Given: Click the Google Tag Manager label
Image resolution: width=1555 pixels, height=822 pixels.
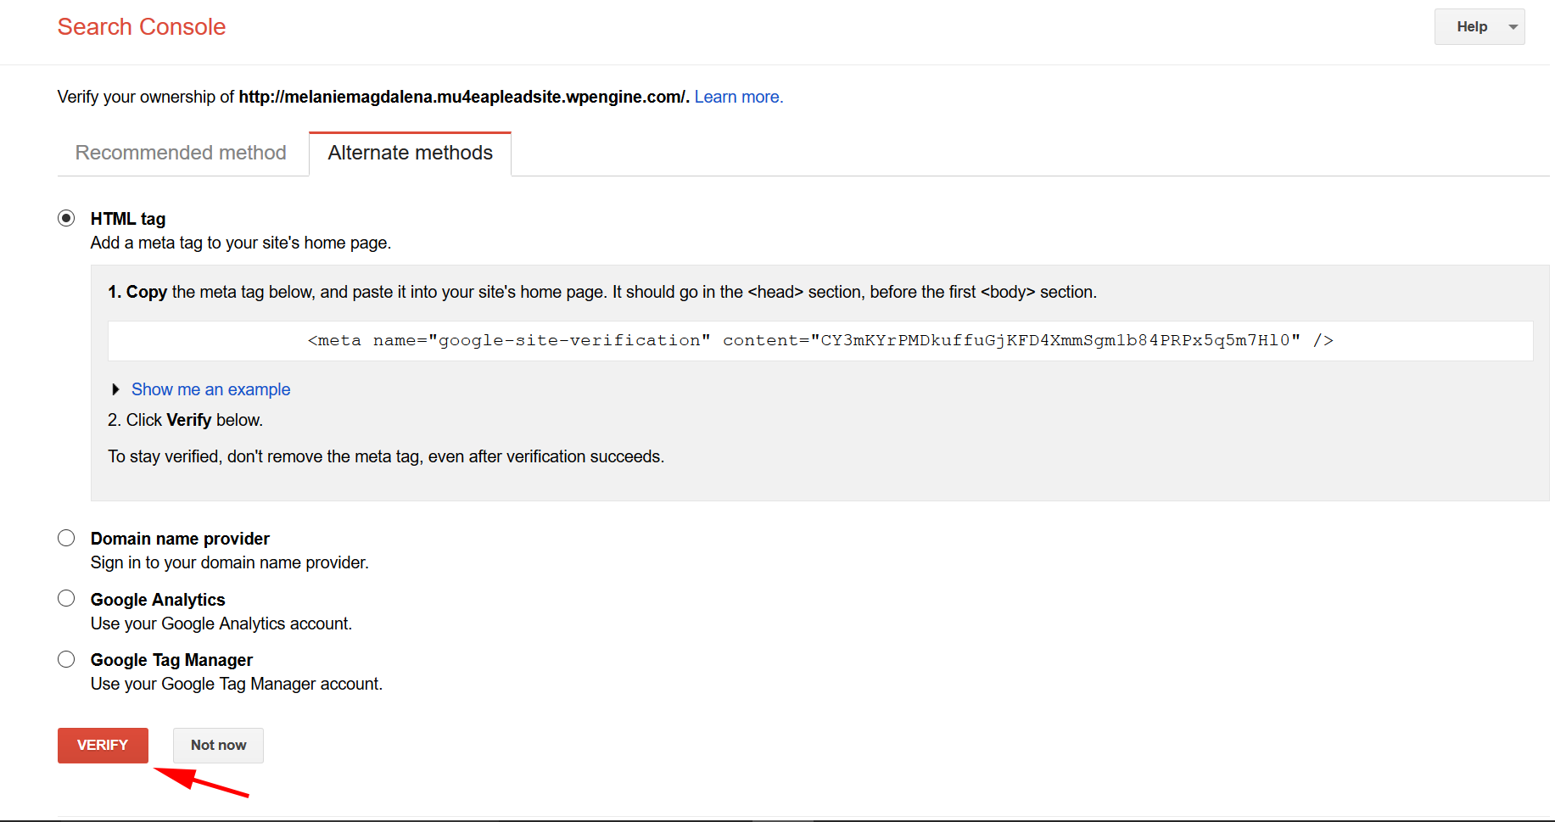Looking at the screenshot, I should (x=171, y=660).
